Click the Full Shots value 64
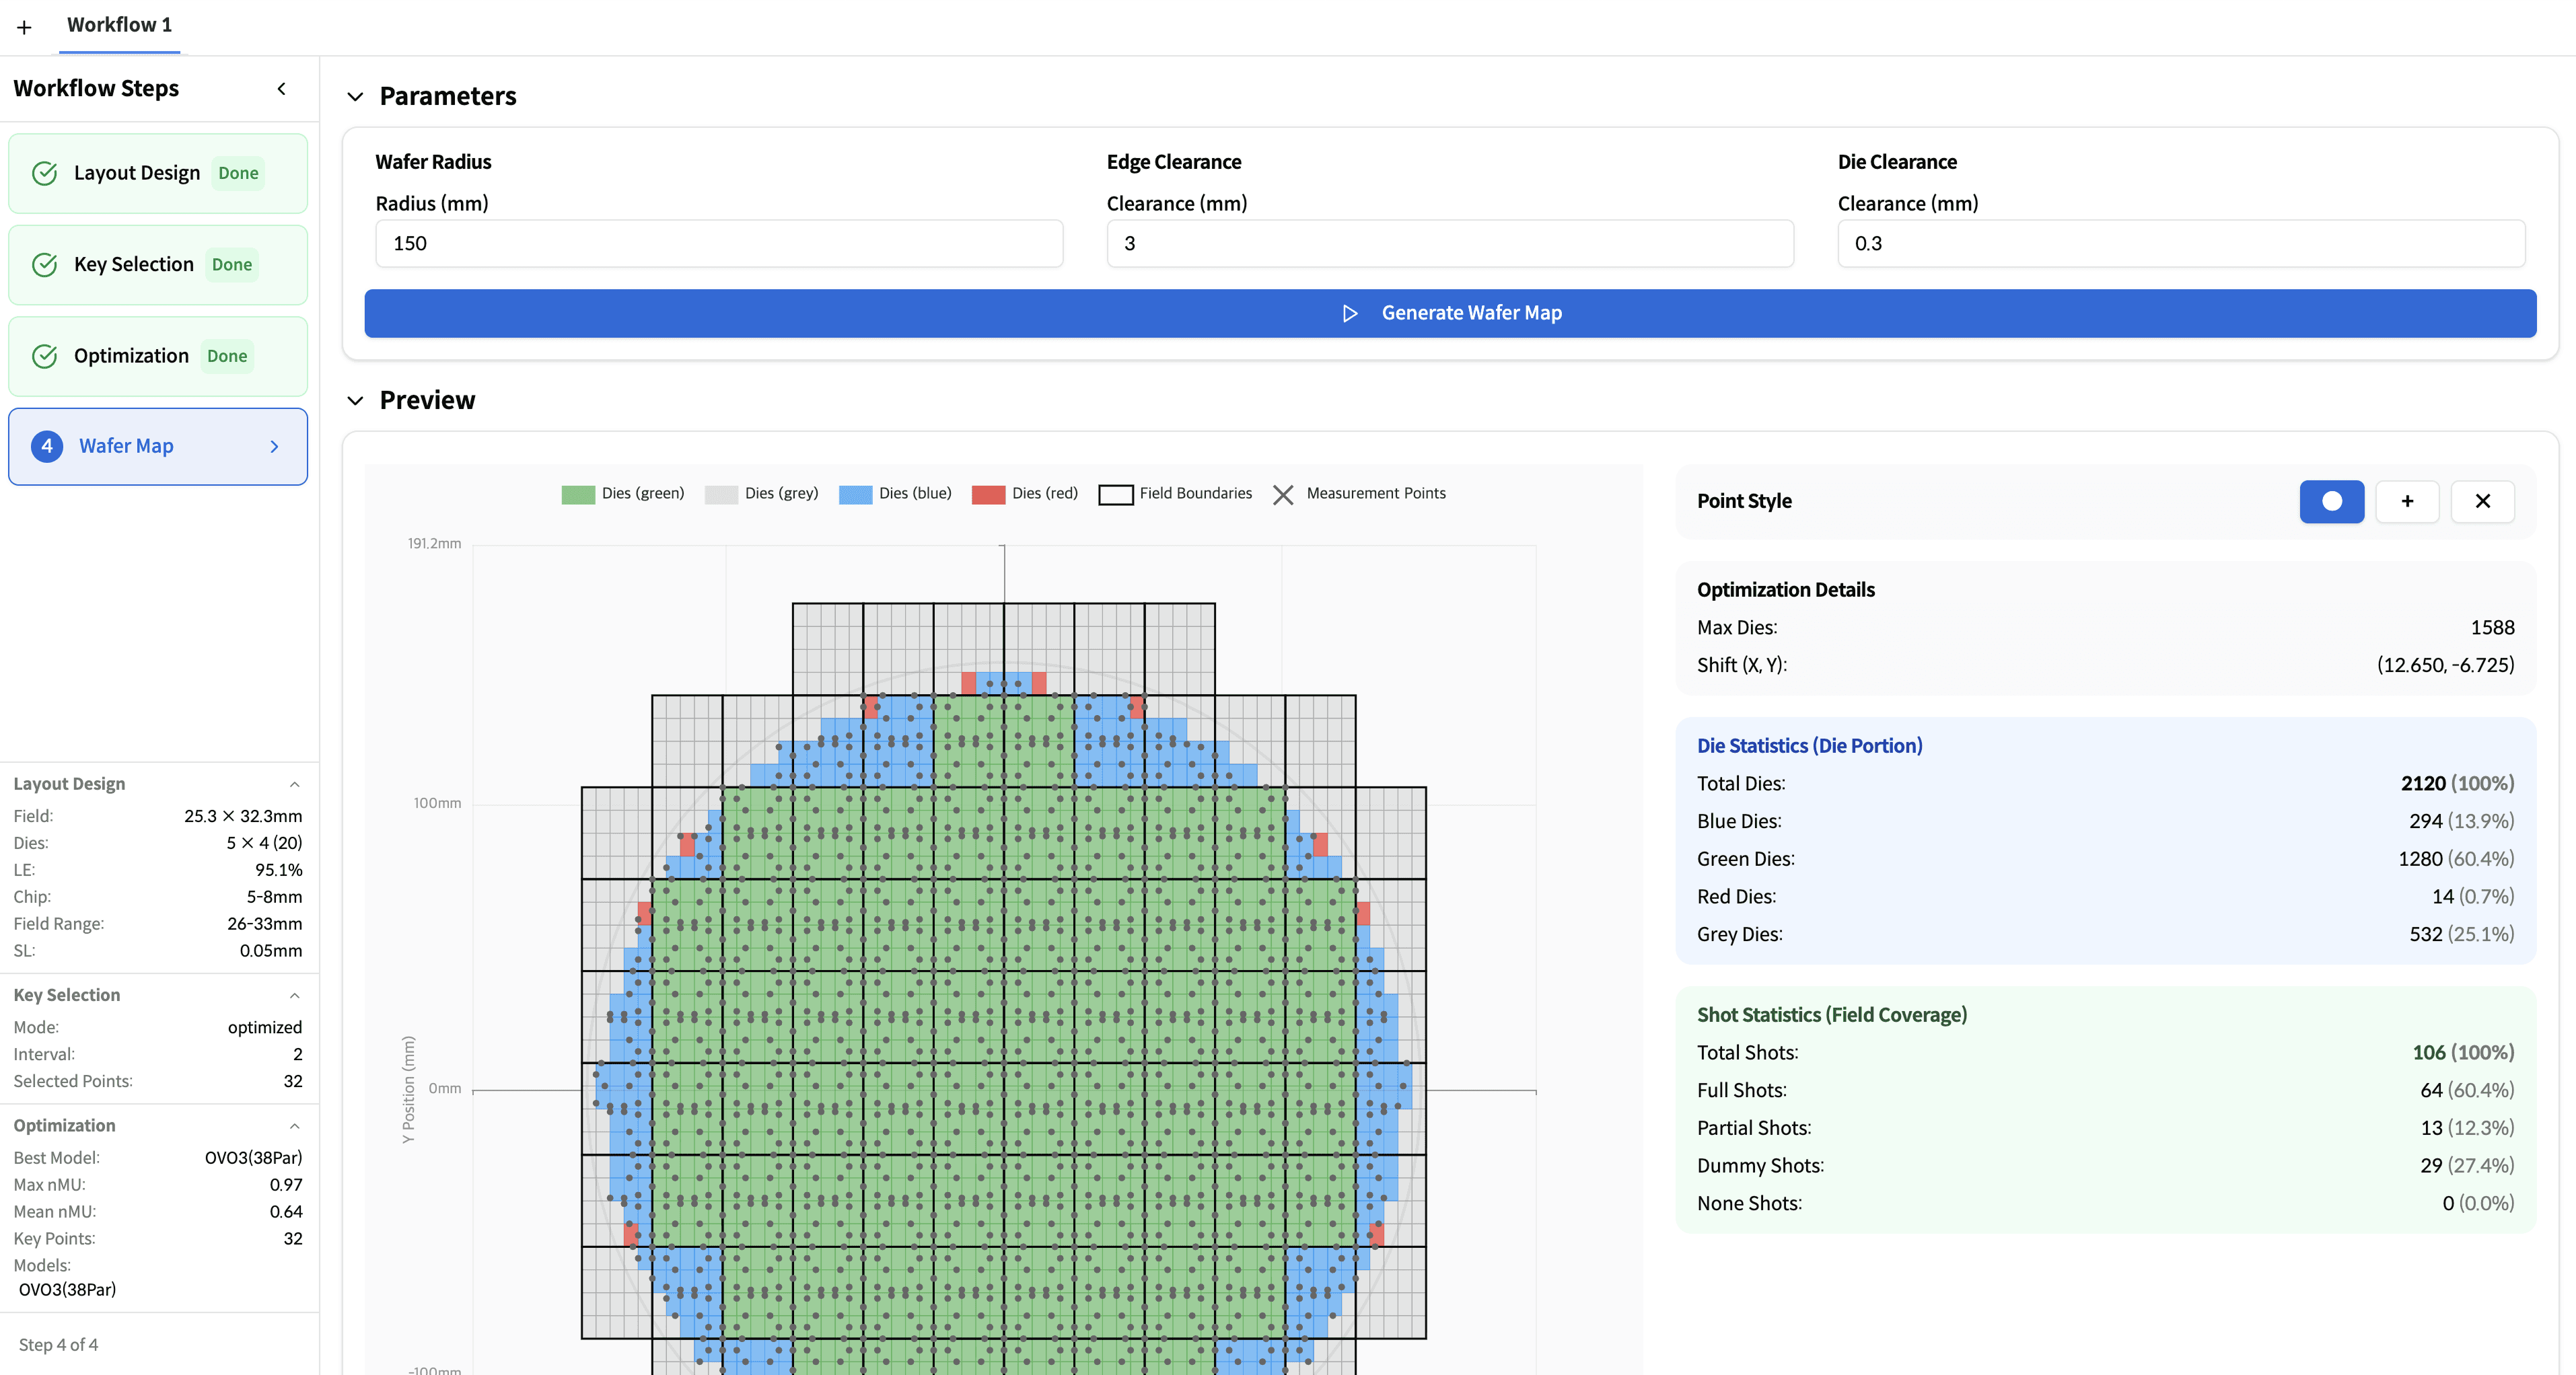 click(x=2431, y=1091)
